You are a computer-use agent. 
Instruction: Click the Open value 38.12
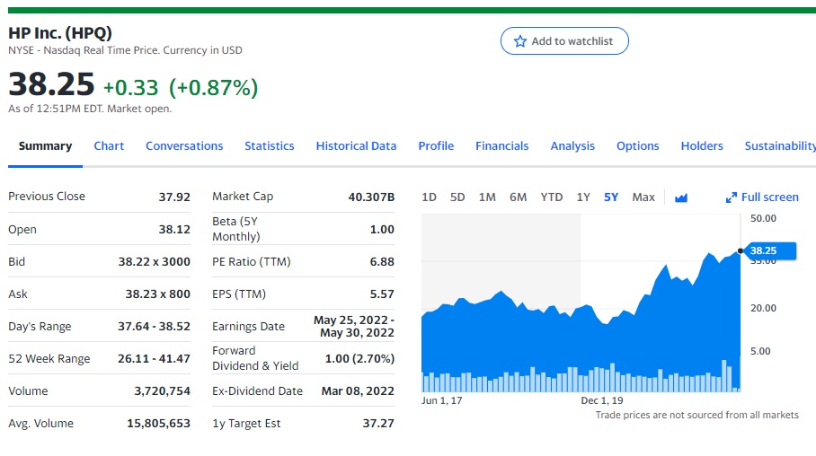(x=174, y=229)
